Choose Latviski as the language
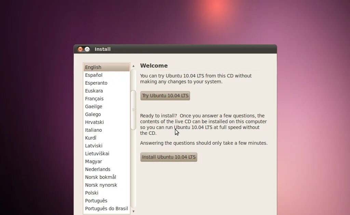Image resolution: width=350 pixels, height=215 pixels. click(107, 146)
